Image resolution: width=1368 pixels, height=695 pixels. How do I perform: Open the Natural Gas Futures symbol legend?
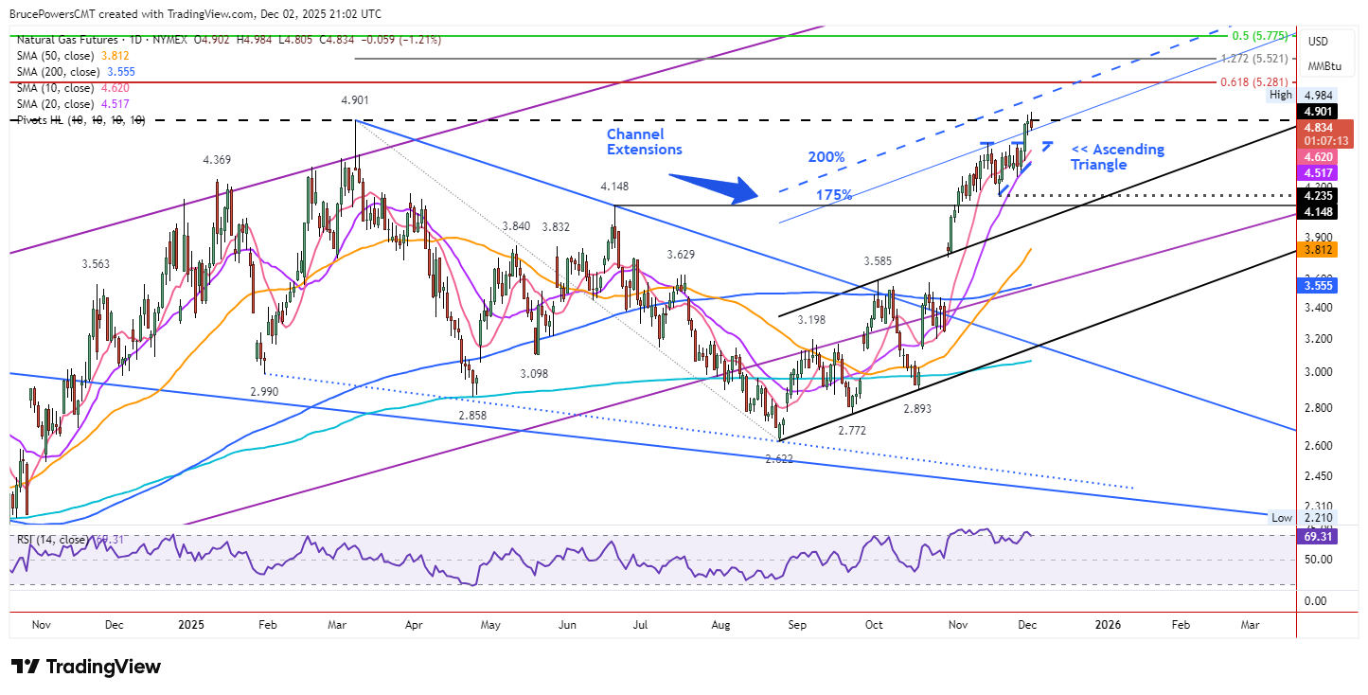[66, 40]
